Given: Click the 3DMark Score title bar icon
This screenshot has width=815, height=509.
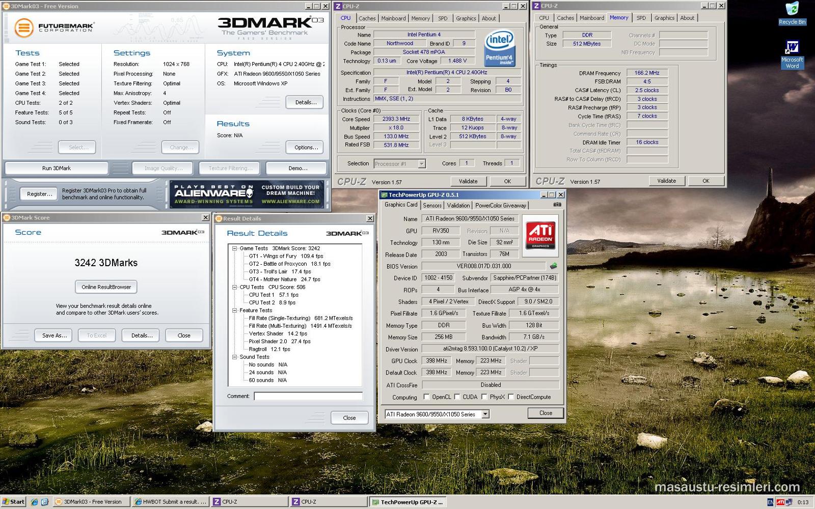Looking at the screenshot, I should tap(7, 217).
